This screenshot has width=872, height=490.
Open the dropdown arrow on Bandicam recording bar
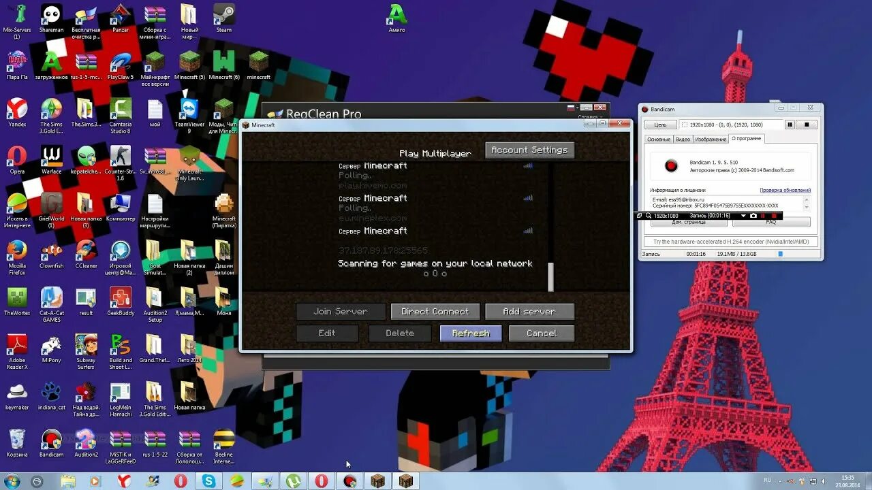[743, 216]
